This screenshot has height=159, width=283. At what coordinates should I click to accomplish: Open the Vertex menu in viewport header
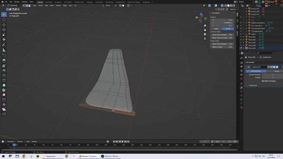click(58, 6)
